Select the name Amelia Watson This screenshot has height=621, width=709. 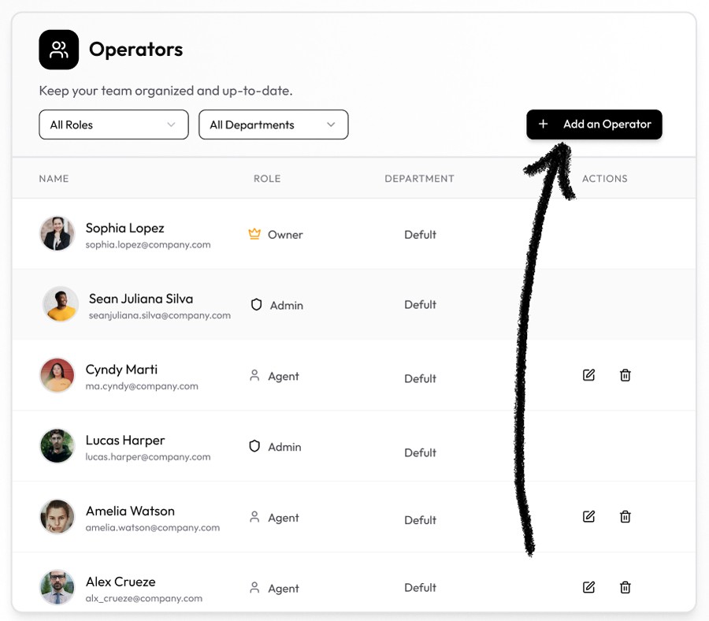click(130, 511)
